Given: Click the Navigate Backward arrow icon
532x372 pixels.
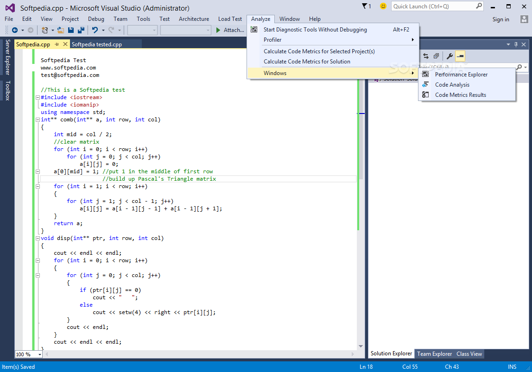Looking at the screenshot, I should (x=14, y=30).
